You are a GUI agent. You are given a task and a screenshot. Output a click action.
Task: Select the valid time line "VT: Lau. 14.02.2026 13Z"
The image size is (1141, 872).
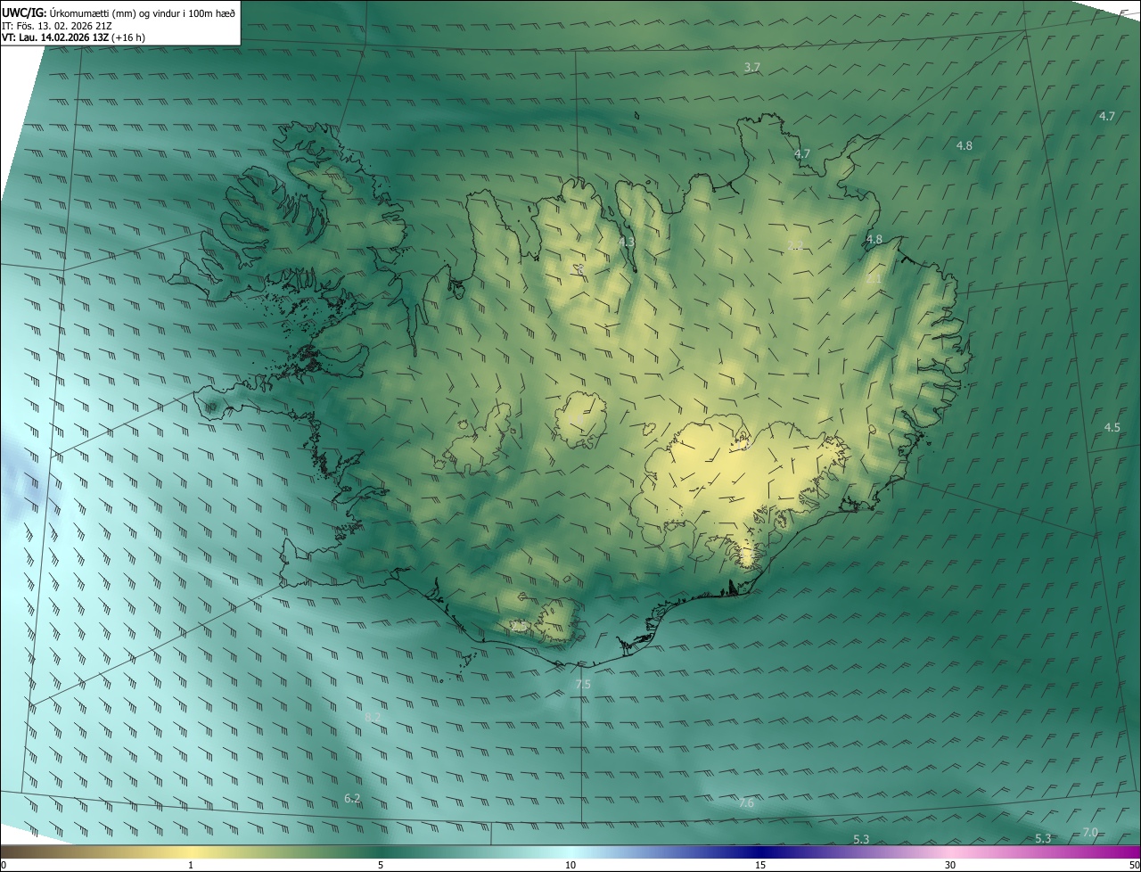click(x=55, y=37)
